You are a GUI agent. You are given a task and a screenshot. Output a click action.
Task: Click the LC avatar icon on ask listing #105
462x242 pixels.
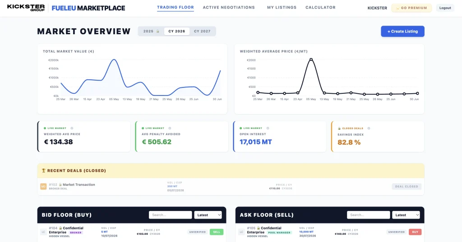[241, 232]
